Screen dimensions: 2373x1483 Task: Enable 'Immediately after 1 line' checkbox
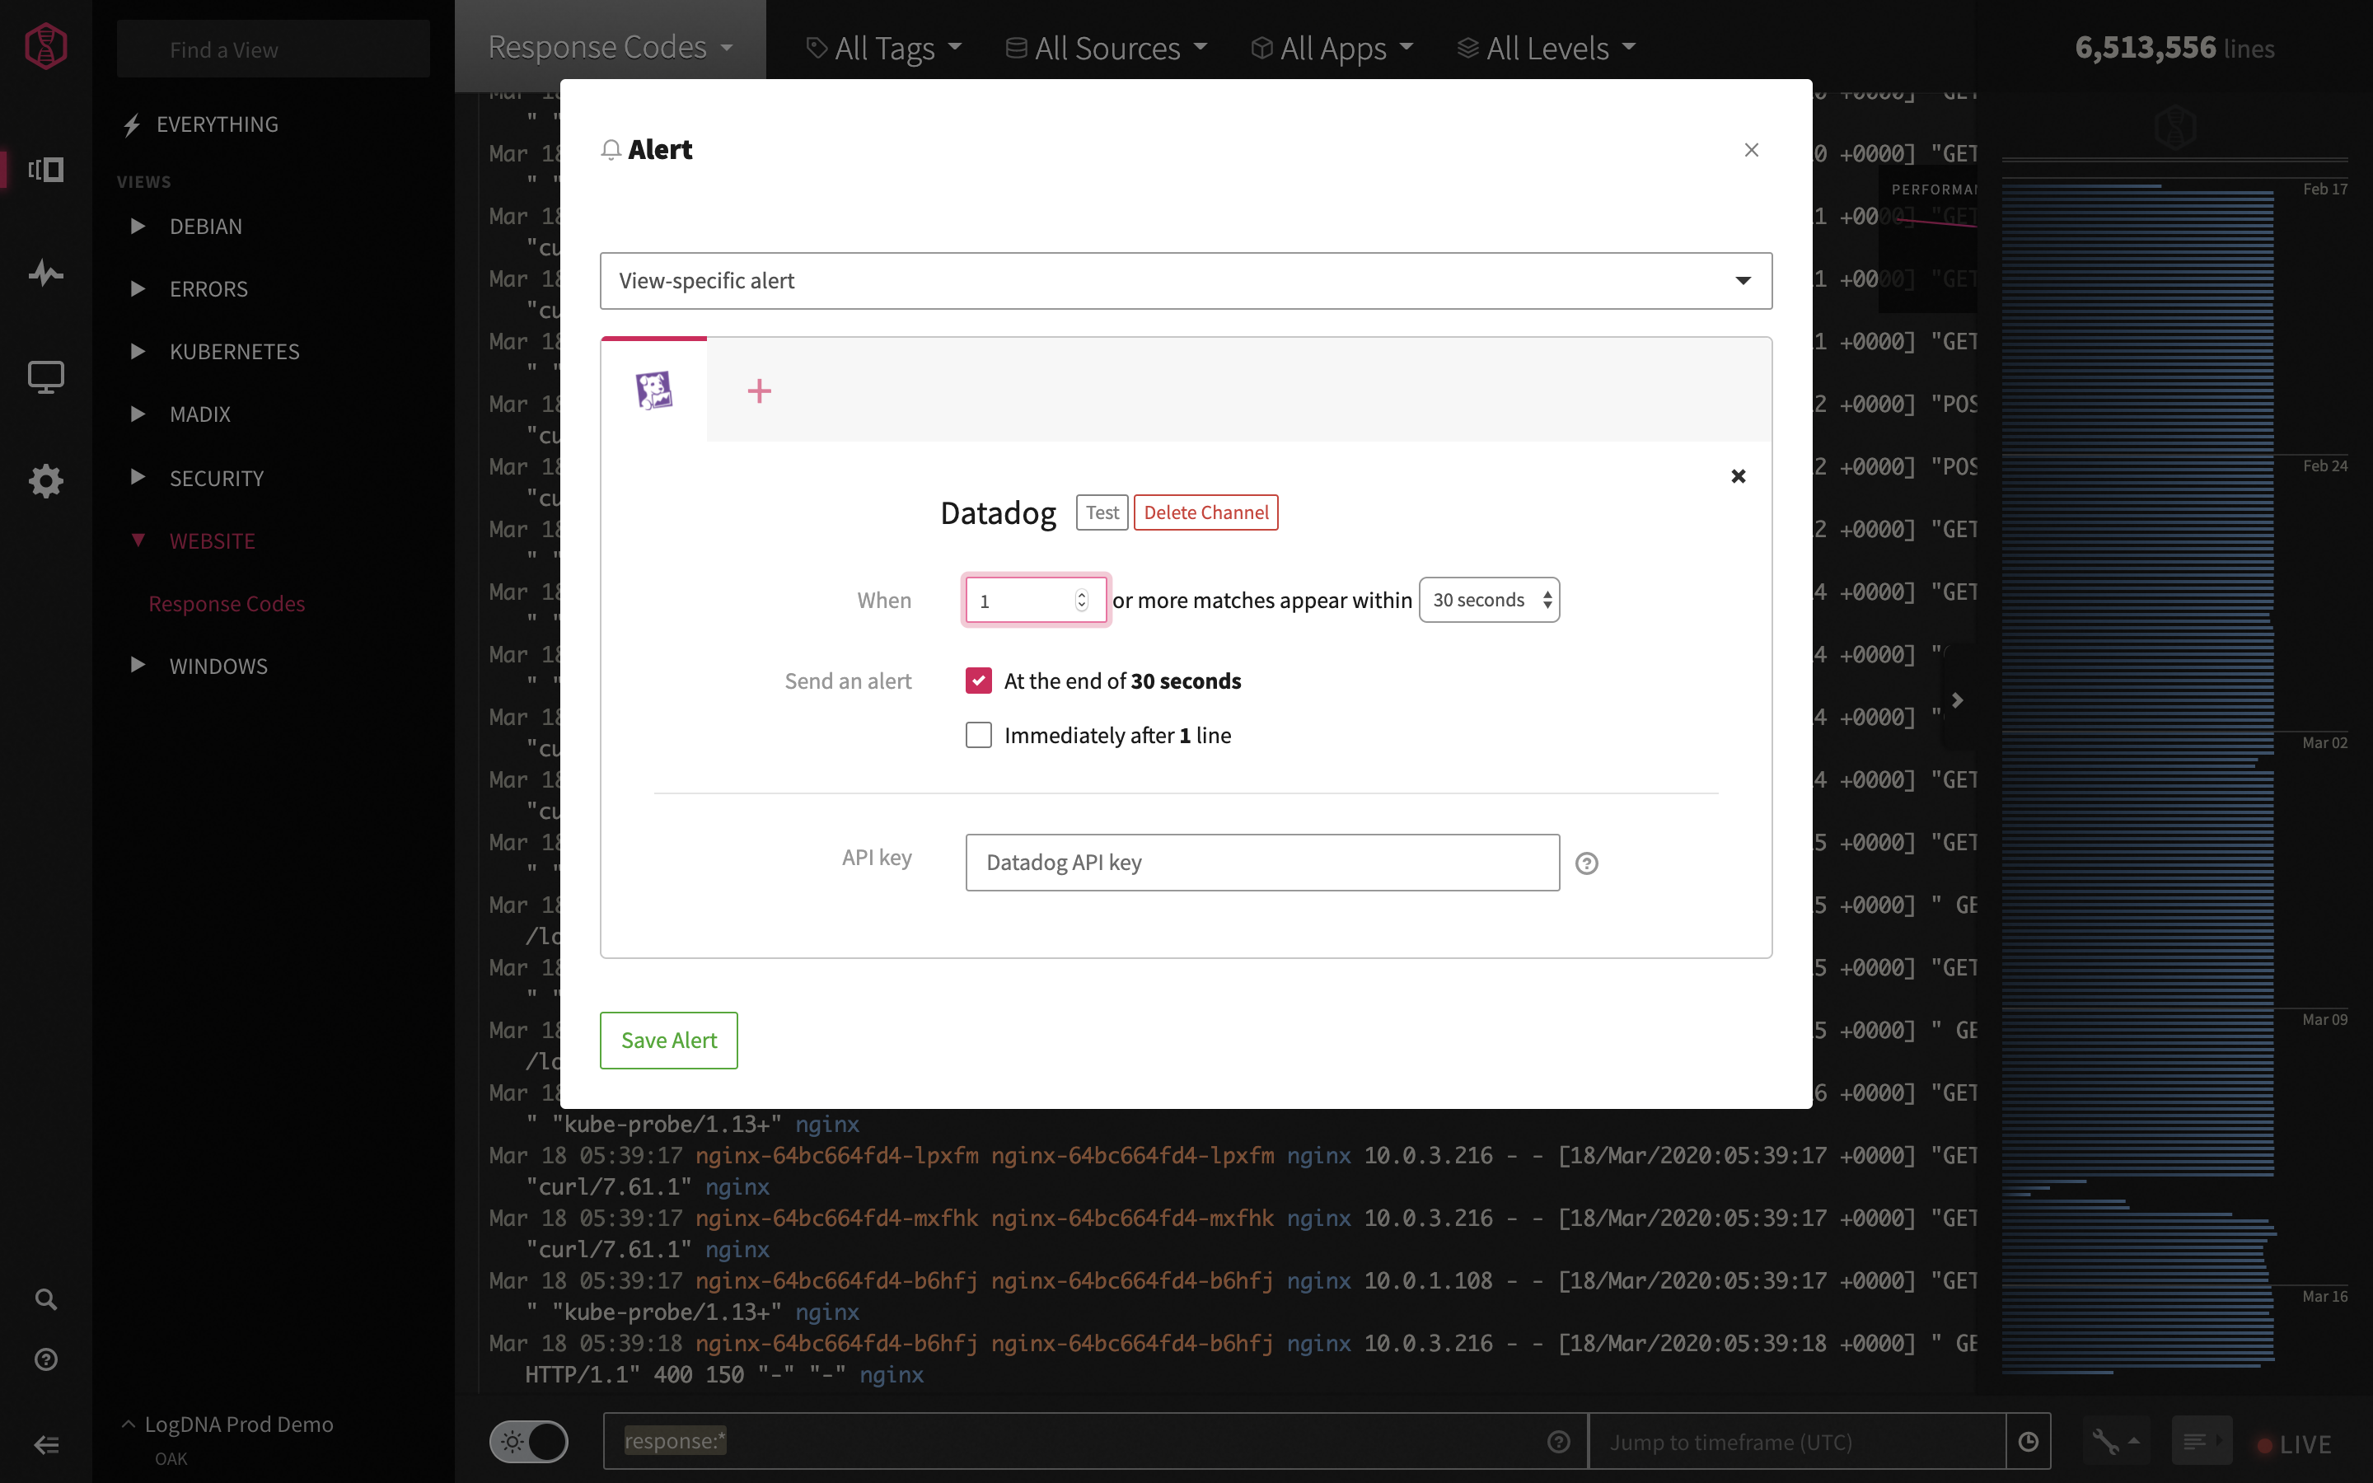pyautogui.click(x=979, y=736)
